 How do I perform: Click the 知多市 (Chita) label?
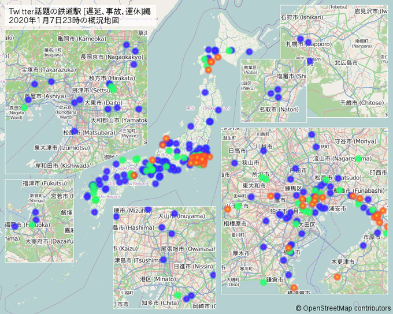[160, 303]
